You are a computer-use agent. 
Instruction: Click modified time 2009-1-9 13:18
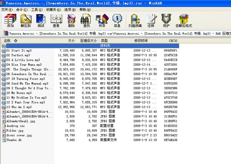point(145,140)
